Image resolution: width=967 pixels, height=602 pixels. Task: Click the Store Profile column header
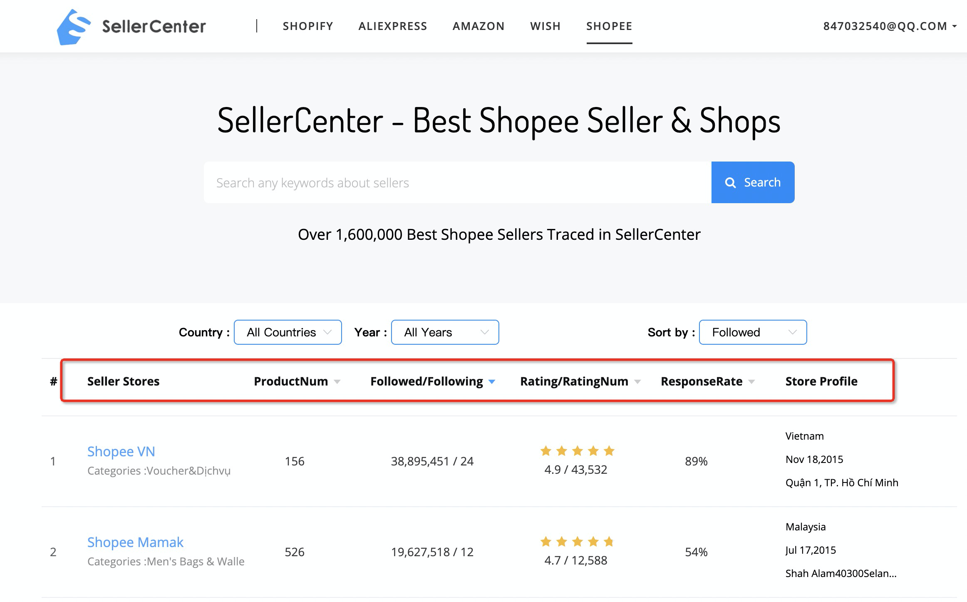pos(821,381)
